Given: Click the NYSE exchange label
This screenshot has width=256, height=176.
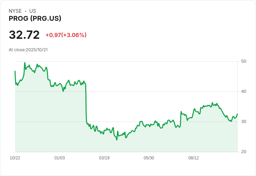Looking at the screenshot, I should coord(16,11).
